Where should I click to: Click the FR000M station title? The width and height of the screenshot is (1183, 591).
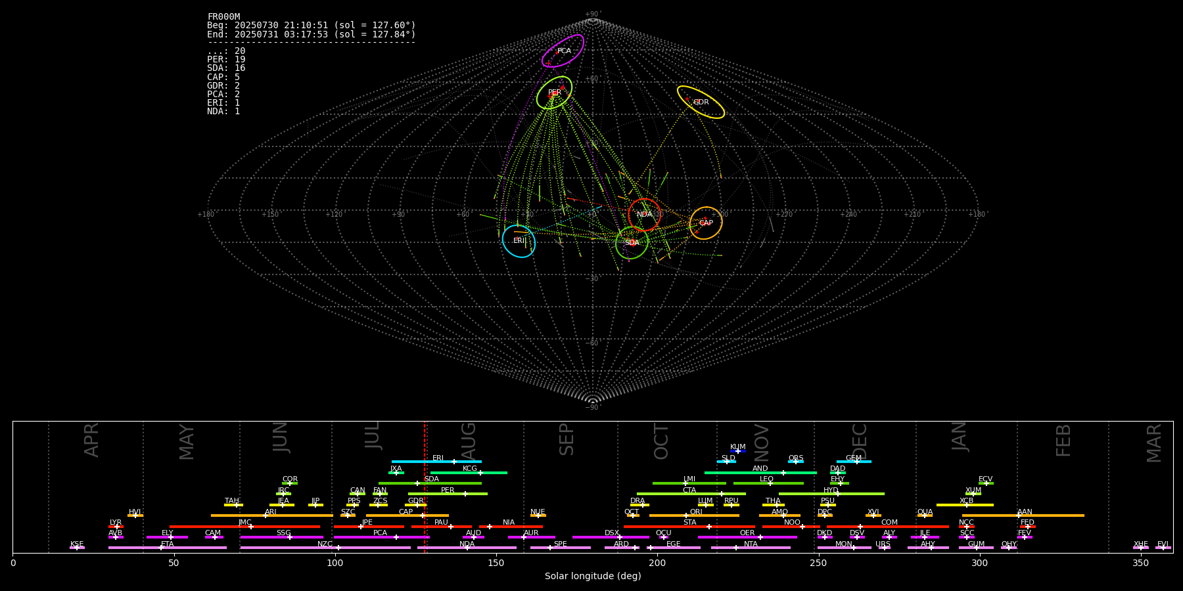tap(223, 17)
